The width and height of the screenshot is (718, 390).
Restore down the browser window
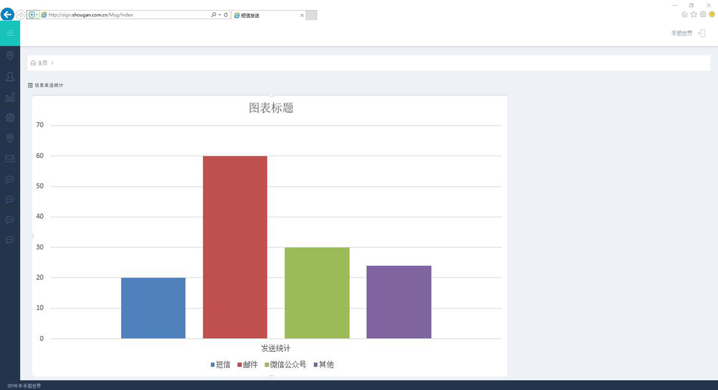coord(691,5)
